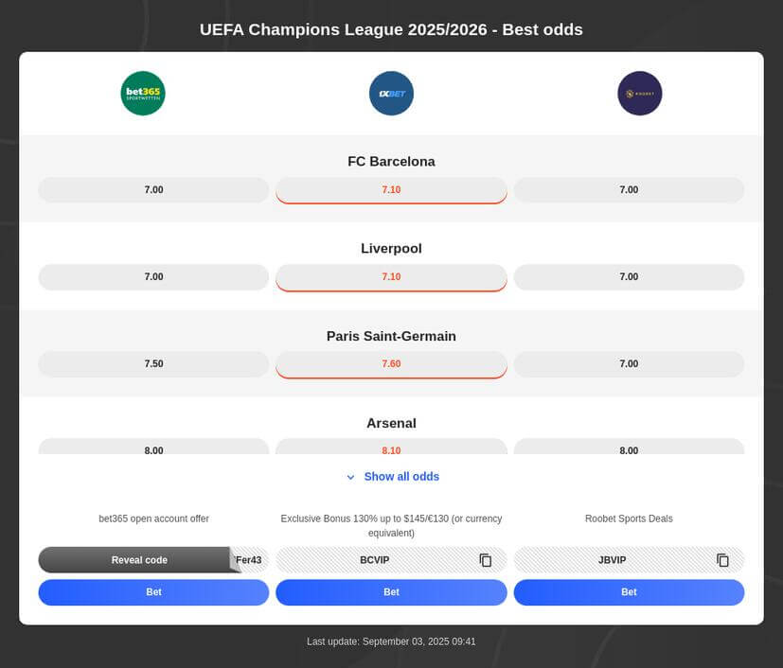Screen dimensions: 783x668
Task: Open the bet365 open account offer text
Action: (x=153, y=519)
